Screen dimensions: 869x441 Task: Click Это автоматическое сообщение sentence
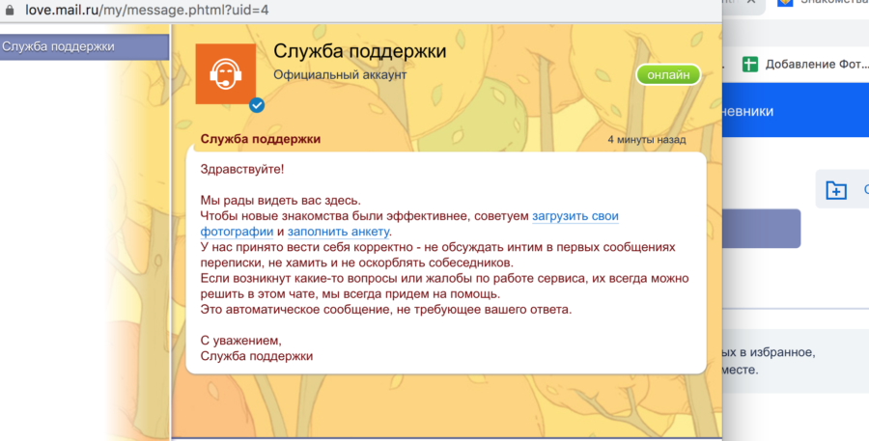click(385, 309)
